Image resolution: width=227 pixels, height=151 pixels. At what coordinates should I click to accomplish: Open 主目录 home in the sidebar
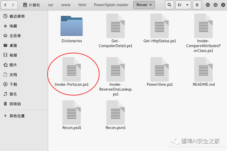click(24, 36)
